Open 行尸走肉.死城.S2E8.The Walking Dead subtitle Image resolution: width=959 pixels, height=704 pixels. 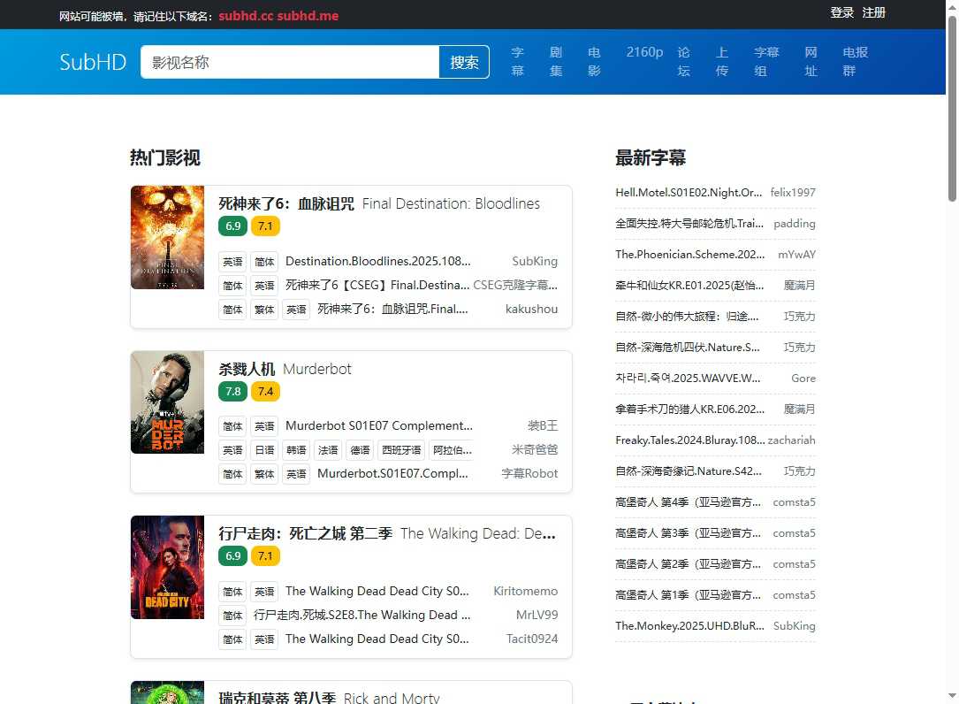[362, 615]
